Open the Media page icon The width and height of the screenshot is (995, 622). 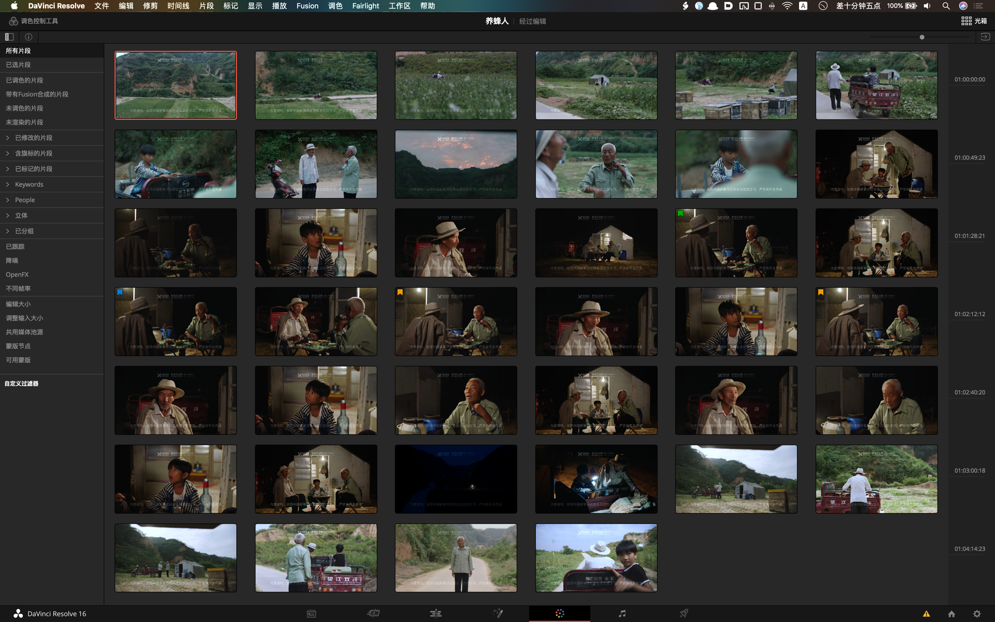(311, 614)
